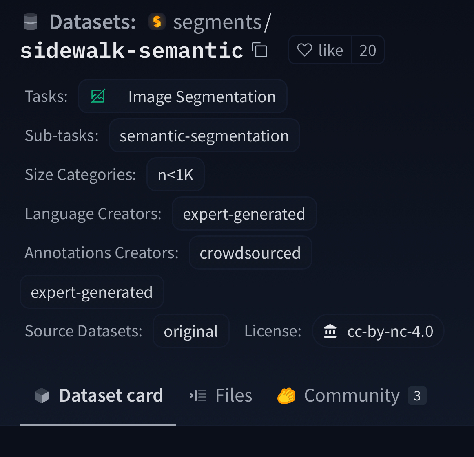Click the Community hand emoji icon
This screenshot has width=474, height=457.
(x=286, y=395)
